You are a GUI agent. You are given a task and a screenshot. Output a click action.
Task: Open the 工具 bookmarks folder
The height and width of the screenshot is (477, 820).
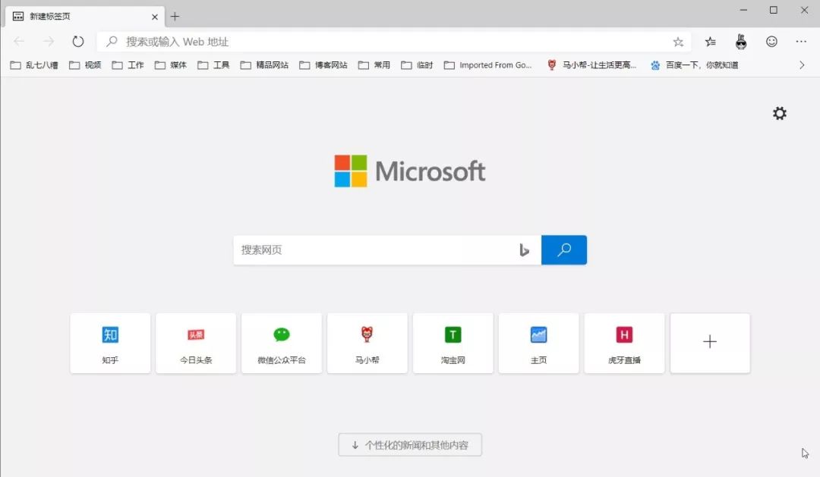(214, 65)
